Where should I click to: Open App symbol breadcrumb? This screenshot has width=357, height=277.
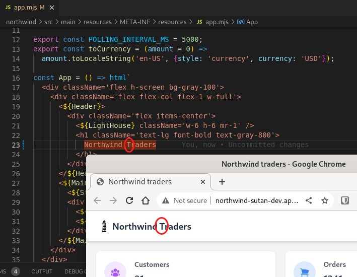[252, 22]
